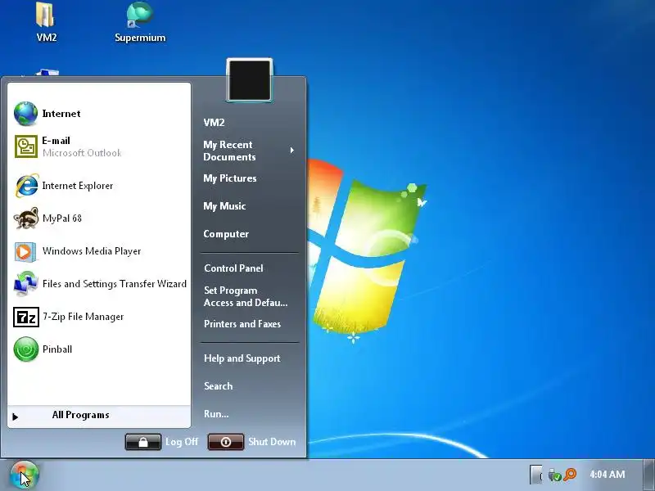Click the Microsoft Outlook subtitle text
Image resolution: width=655 pixels, height=491 pixels.
point(82,153)
